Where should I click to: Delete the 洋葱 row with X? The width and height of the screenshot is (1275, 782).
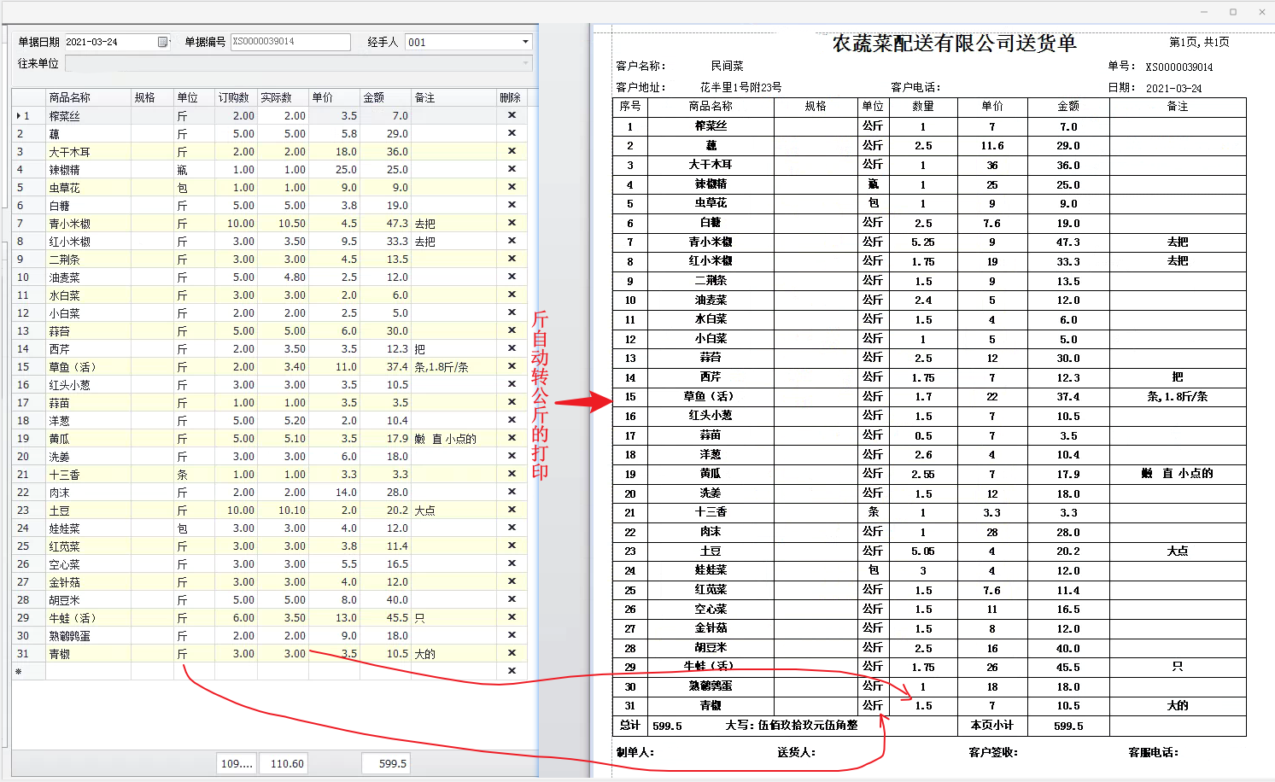click(512, 420)
